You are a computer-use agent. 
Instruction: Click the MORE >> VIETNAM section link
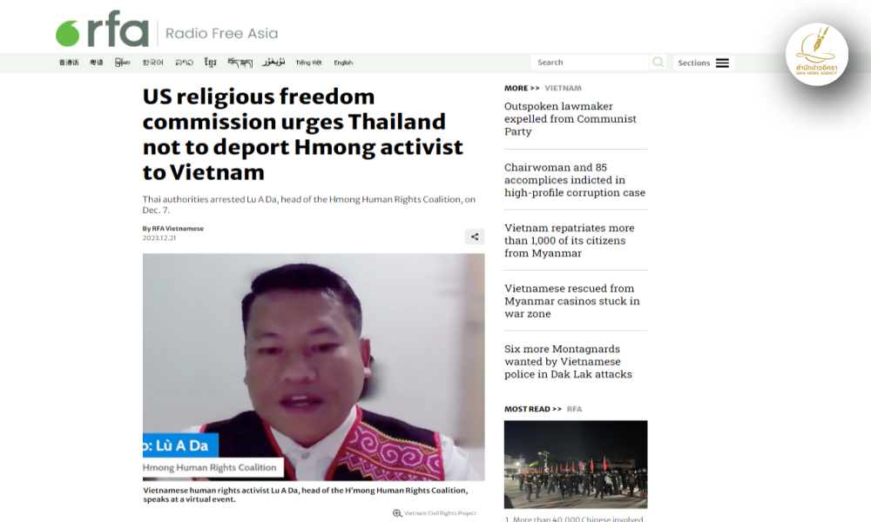click(543, 88)
